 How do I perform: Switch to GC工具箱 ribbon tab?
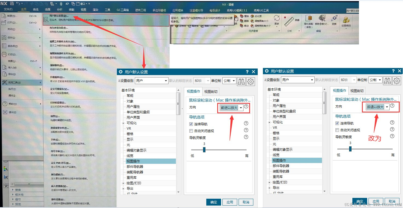click(x=123, y=10)
